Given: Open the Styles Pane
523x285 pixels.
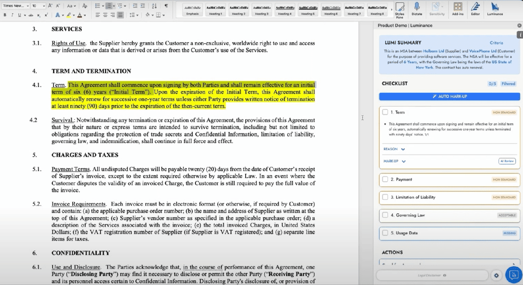Looking at the screenshot, I should [x=400, y=10].
